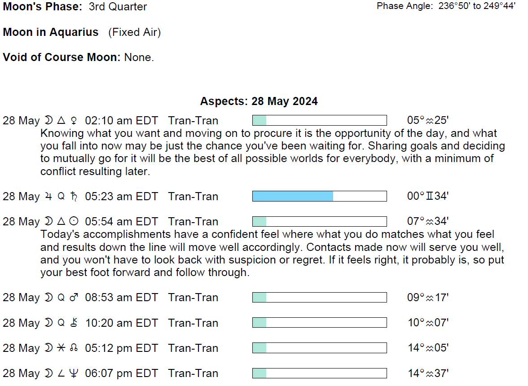Click the Moon glyph in the 08:53 am row
Screen dimensions: 528x386
click(48, 298)
